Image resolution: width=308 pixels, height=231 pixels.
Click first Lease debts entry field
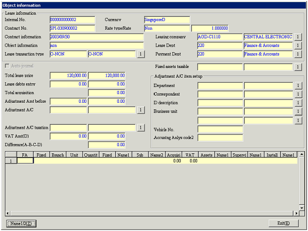tap(68, 84)
